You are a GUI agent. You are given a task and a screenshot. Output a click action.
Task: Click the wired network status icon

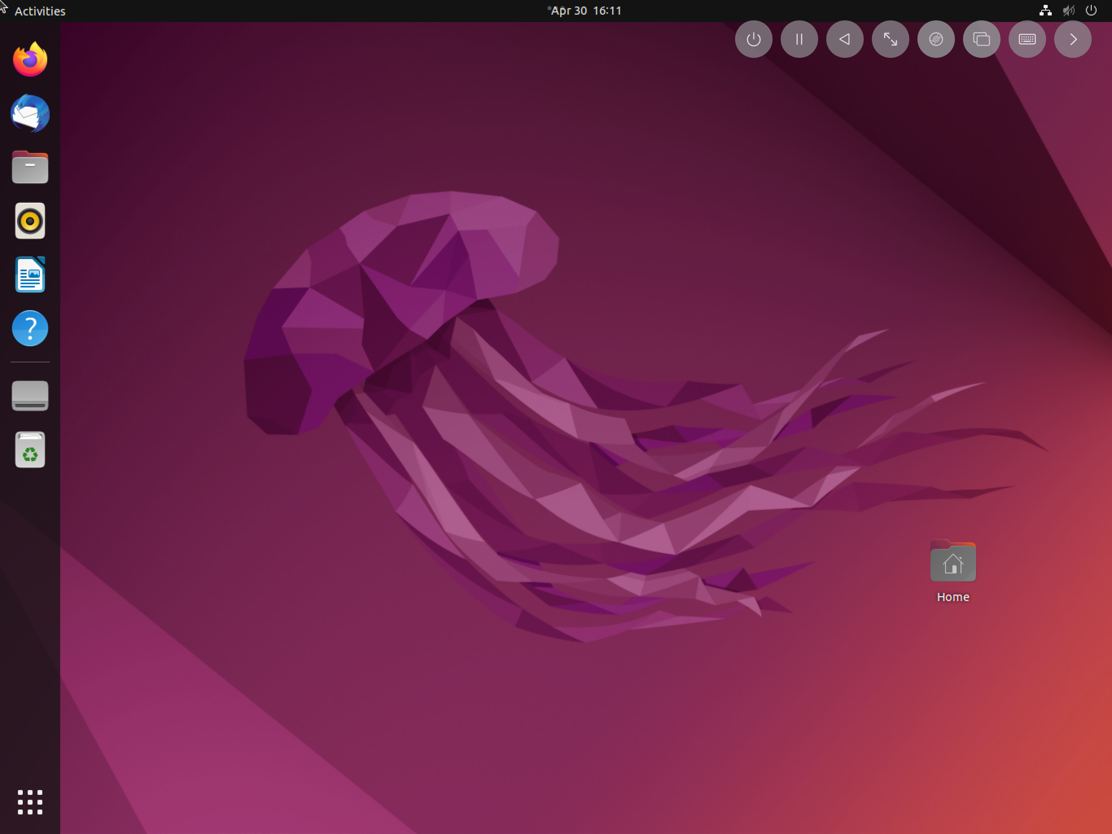point(1045,11)
